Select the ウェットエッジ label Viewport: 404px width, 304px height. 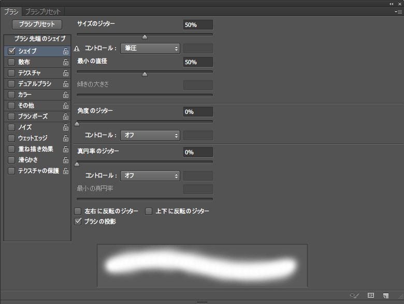click(x=33, y=138)
